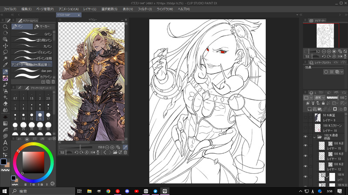The width and height of the screenshot is (348, 195).
Task: Choose the Gペン sub tool
Action: tap(32, 34)
